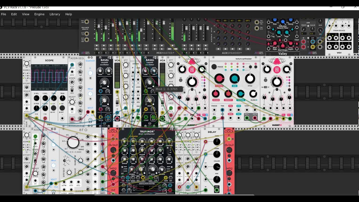Click the SCOPE X IN input port
This screenshot has height=202, width=359.
(36, 119)
